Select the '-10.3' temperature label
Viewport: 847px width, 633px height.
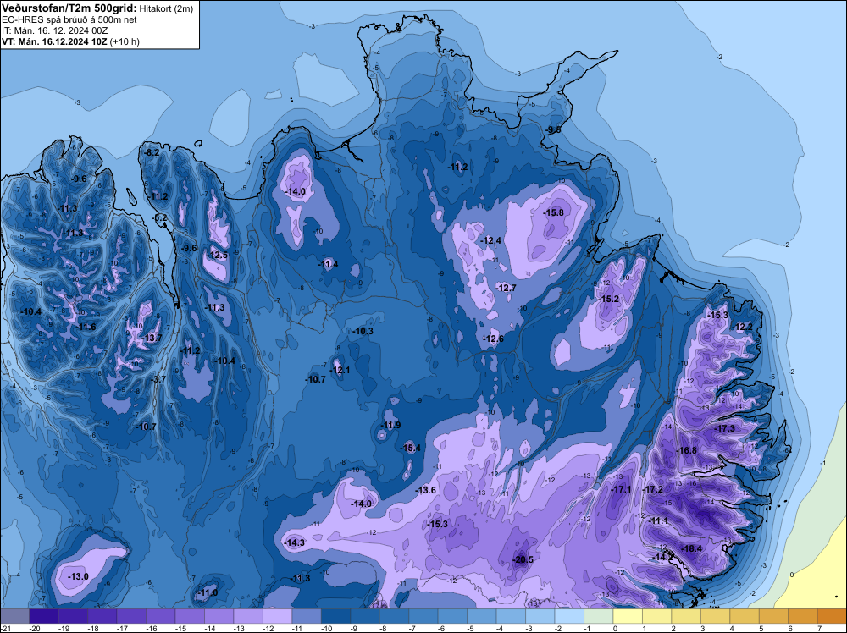click(363, 332)
